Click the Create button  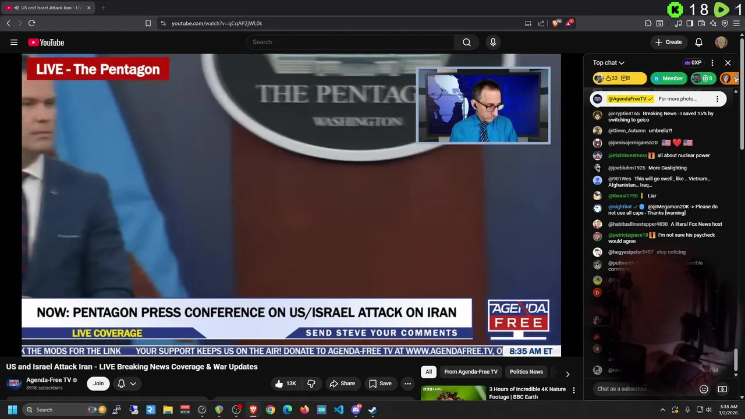point(668,42)
